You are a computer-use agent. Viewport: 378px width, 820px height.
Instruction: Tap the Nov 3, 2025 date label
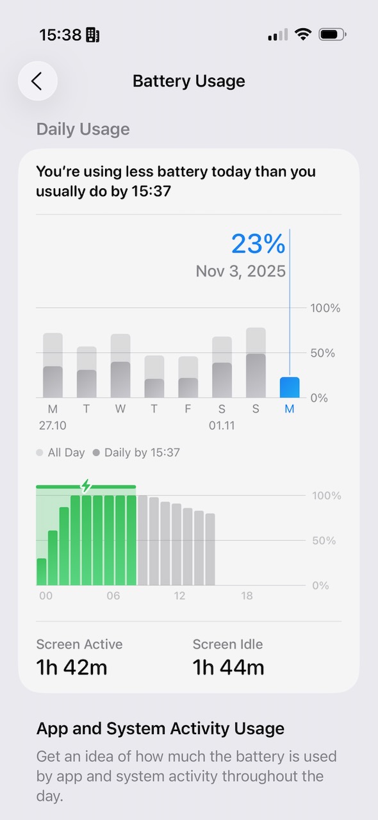[241, 271]
